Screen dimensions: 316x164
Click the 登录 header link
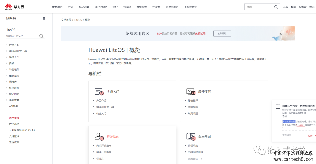312,7
